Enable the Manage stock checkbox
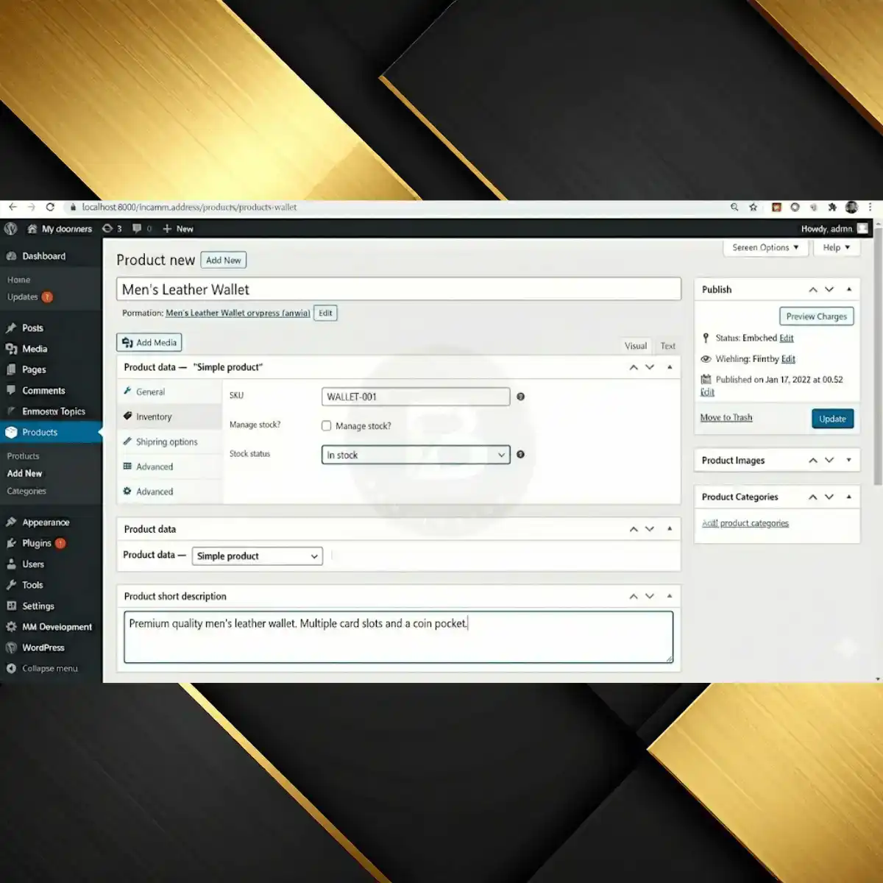Viewport: 883px width, 883px height. [326, 425]
